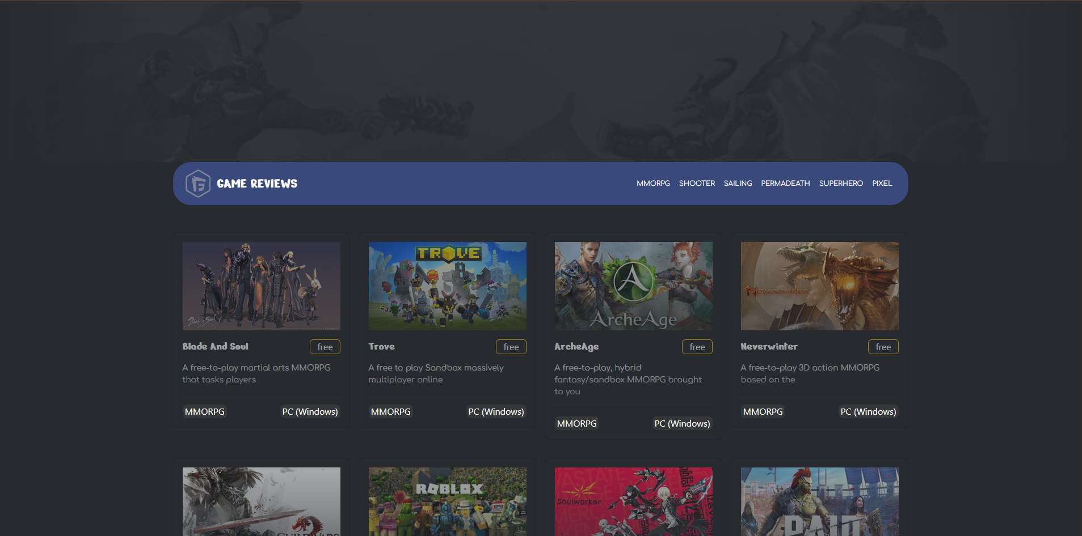Click the free badge on Blade And Soul

(x=325, y=347)
